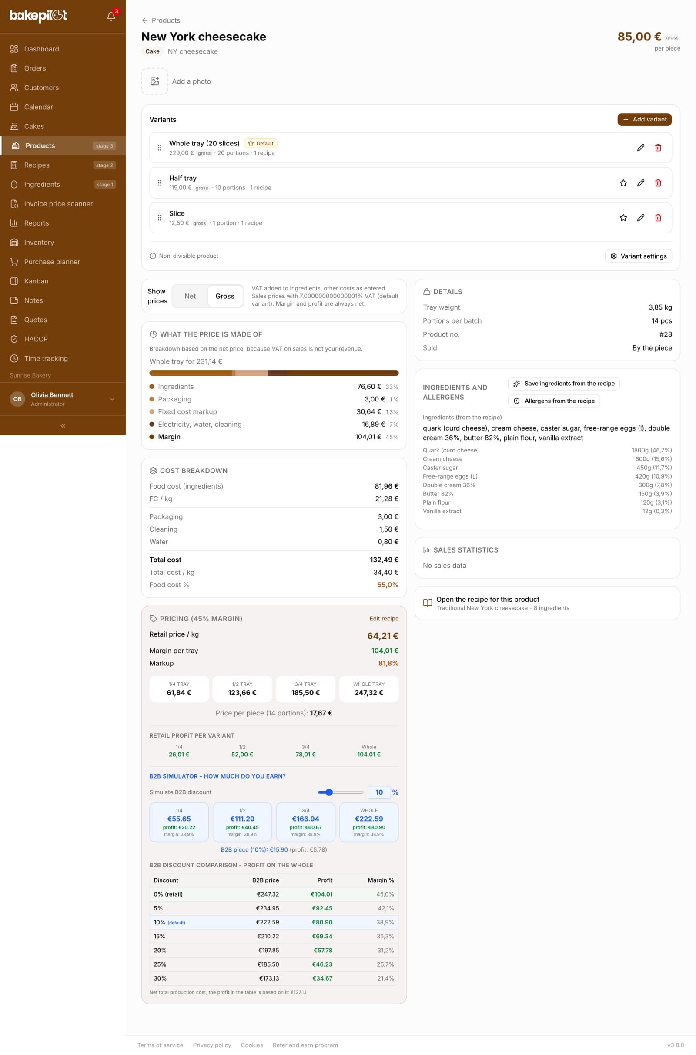696x1055 pixels.
Task: Grab the Whole tray drag handle
Action: [159, 148]
